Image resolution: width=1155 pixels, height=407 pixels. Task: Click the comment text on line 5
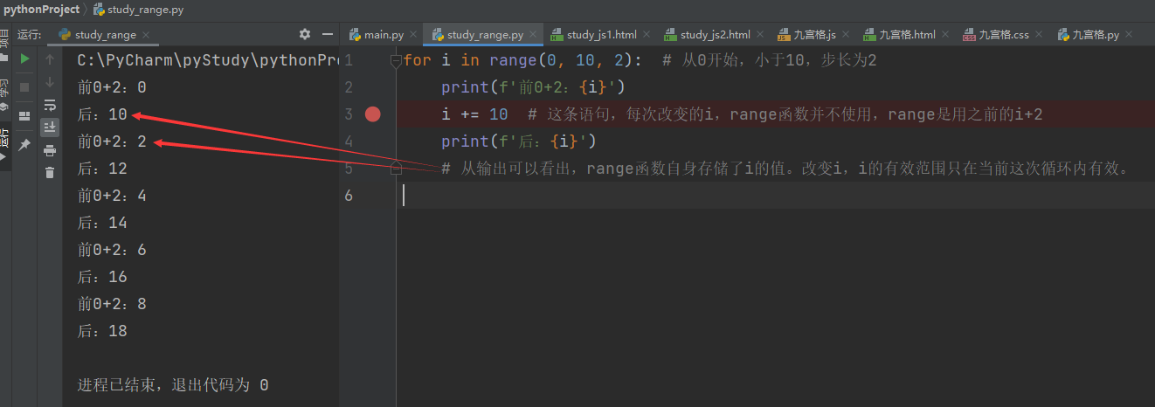(785, 168)
